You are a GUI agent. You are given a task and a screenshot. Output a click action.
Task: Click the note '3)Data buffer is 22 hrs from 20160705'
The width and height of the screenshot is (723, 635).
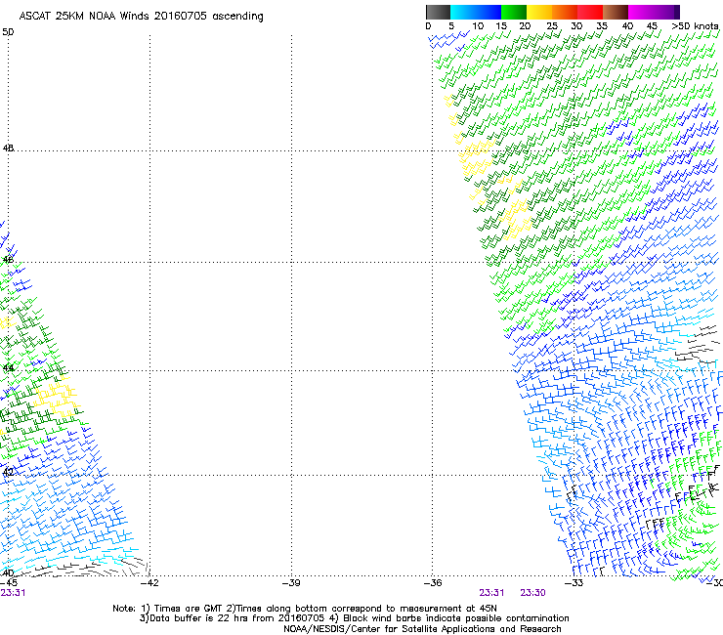click(x=232, y=618)
